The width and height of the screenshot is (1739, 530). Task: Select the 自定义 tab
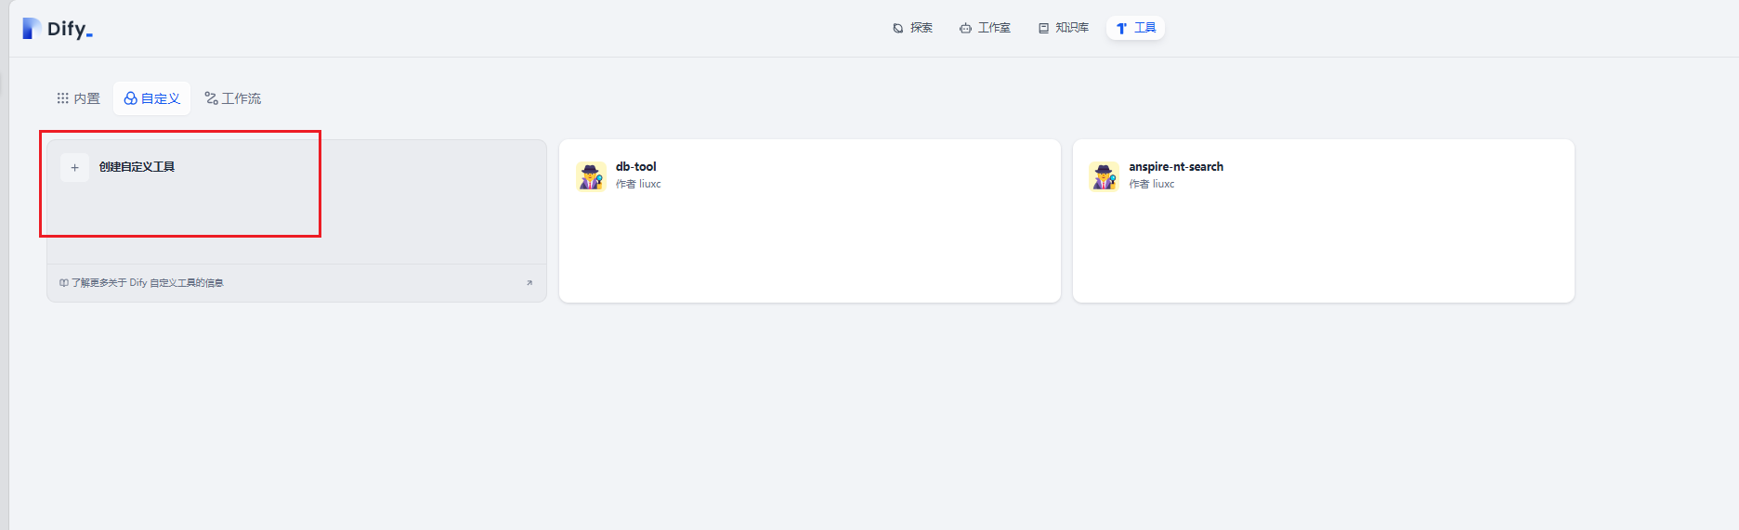click(x=152, y=98)
